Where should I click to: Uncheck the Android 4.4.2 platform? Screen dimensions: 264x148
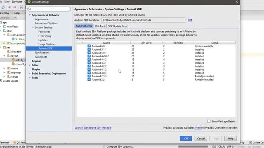tap(89, 59)
